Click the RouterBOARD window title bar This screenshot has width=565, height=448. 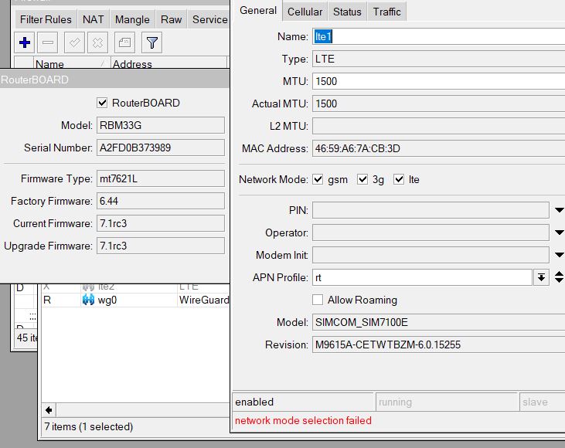114,80
